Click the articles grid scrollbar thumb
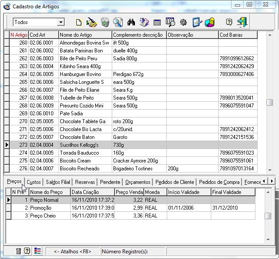The width and height of the screenshot is (279, 259). [x=270, y=102]
